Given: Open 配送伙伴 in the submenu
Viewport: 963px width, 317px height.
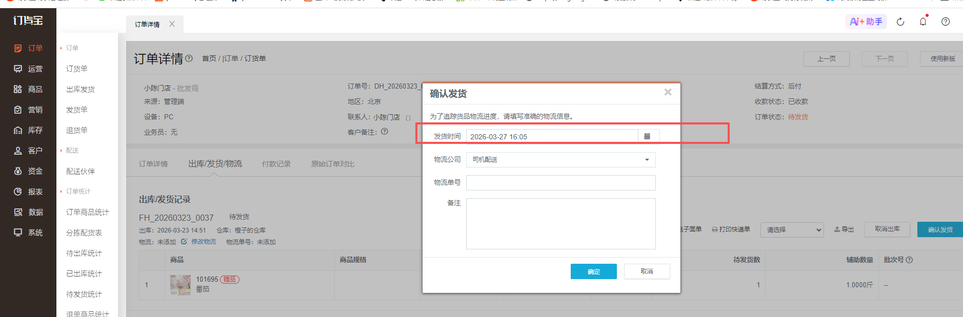Looking at the screenshot, I should [x=81, y=171].
